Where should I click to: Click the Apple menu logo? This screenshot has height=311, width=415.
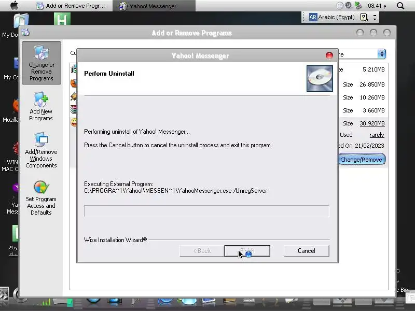click(x=15, y=6)
